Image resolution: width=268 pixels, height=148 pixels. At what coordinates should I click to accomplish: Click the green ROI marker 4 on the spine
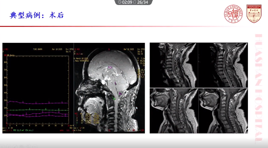coord(114,98)
